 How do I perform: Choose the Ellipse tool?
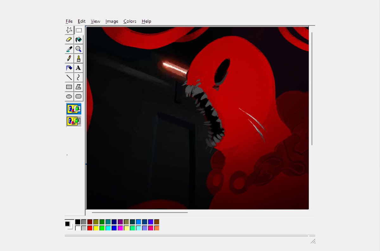tap(69, 96)
